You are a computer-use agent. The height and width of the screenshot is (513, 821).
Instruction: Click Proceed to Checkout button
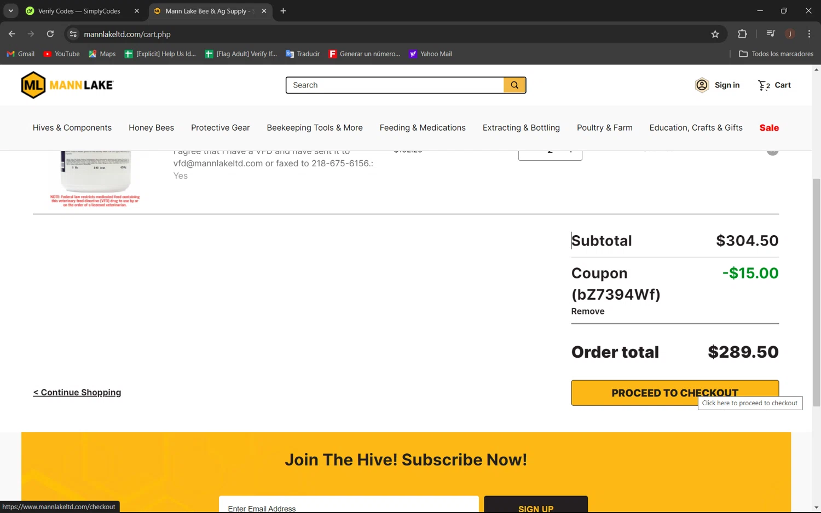tap(675, 393)
